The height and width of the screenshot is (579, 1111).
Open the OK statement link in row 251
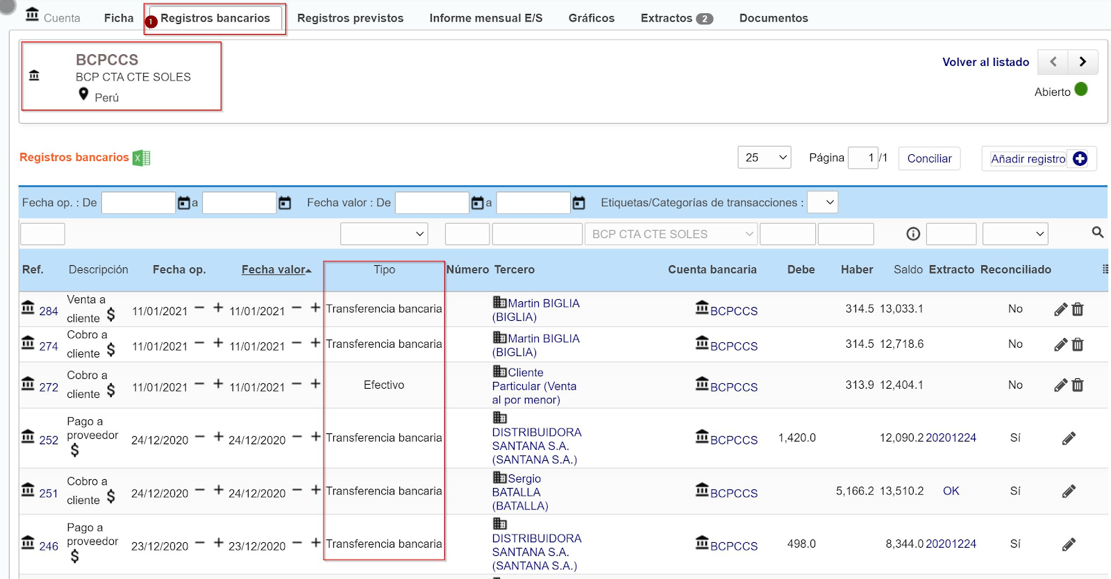coord(951,491)
